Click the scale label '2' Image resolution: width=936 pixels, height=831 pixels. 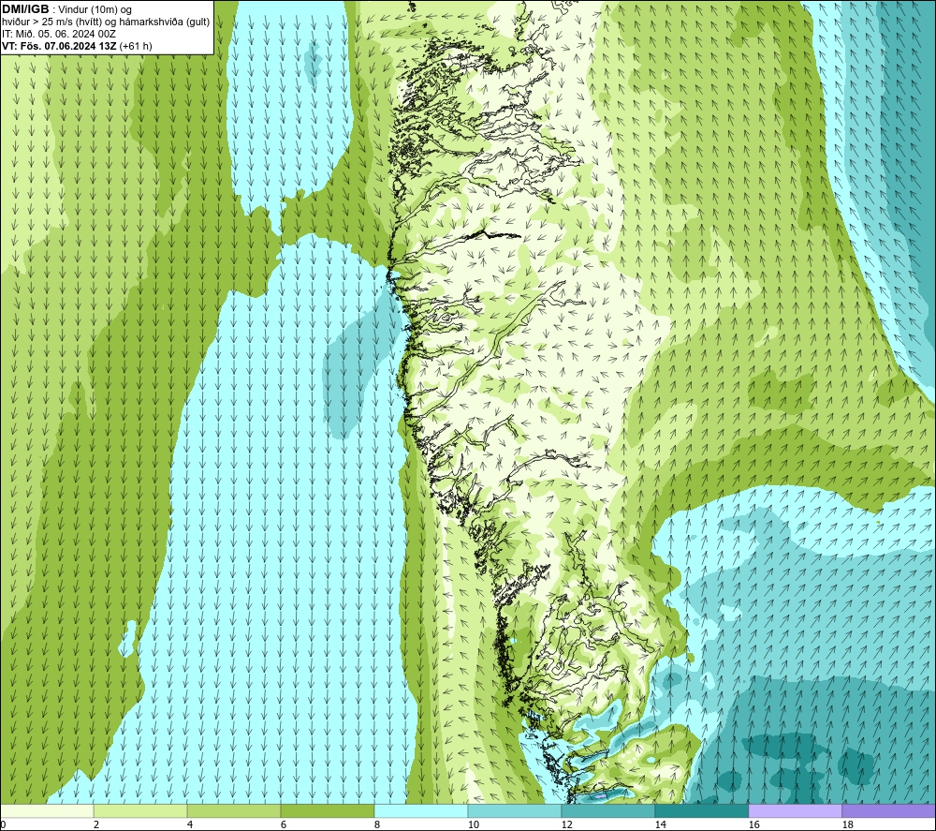coord(96,825)
